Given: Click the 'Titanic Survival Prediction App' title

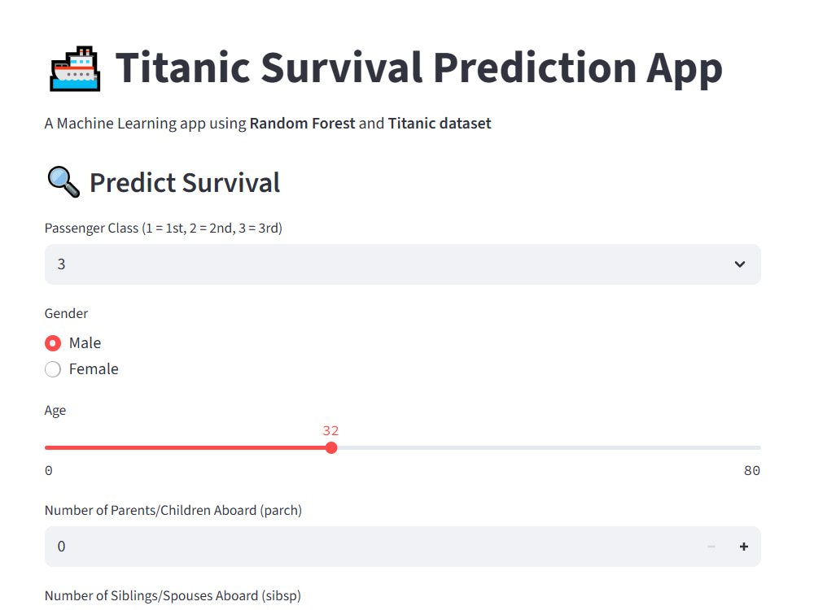Looking at the screenshot, I should [x=419, y=68].
